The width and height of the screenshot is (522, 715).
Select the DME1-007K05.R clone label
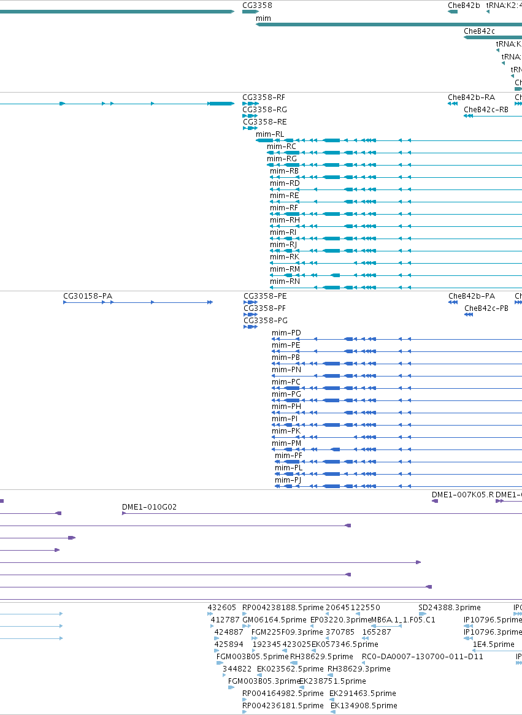pos(463,495)
